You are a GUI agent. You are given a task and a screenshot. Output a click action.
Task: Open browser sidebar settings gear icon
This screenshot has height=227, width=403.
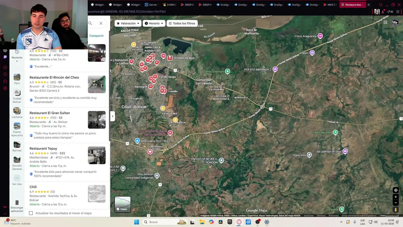coord(5,88)
